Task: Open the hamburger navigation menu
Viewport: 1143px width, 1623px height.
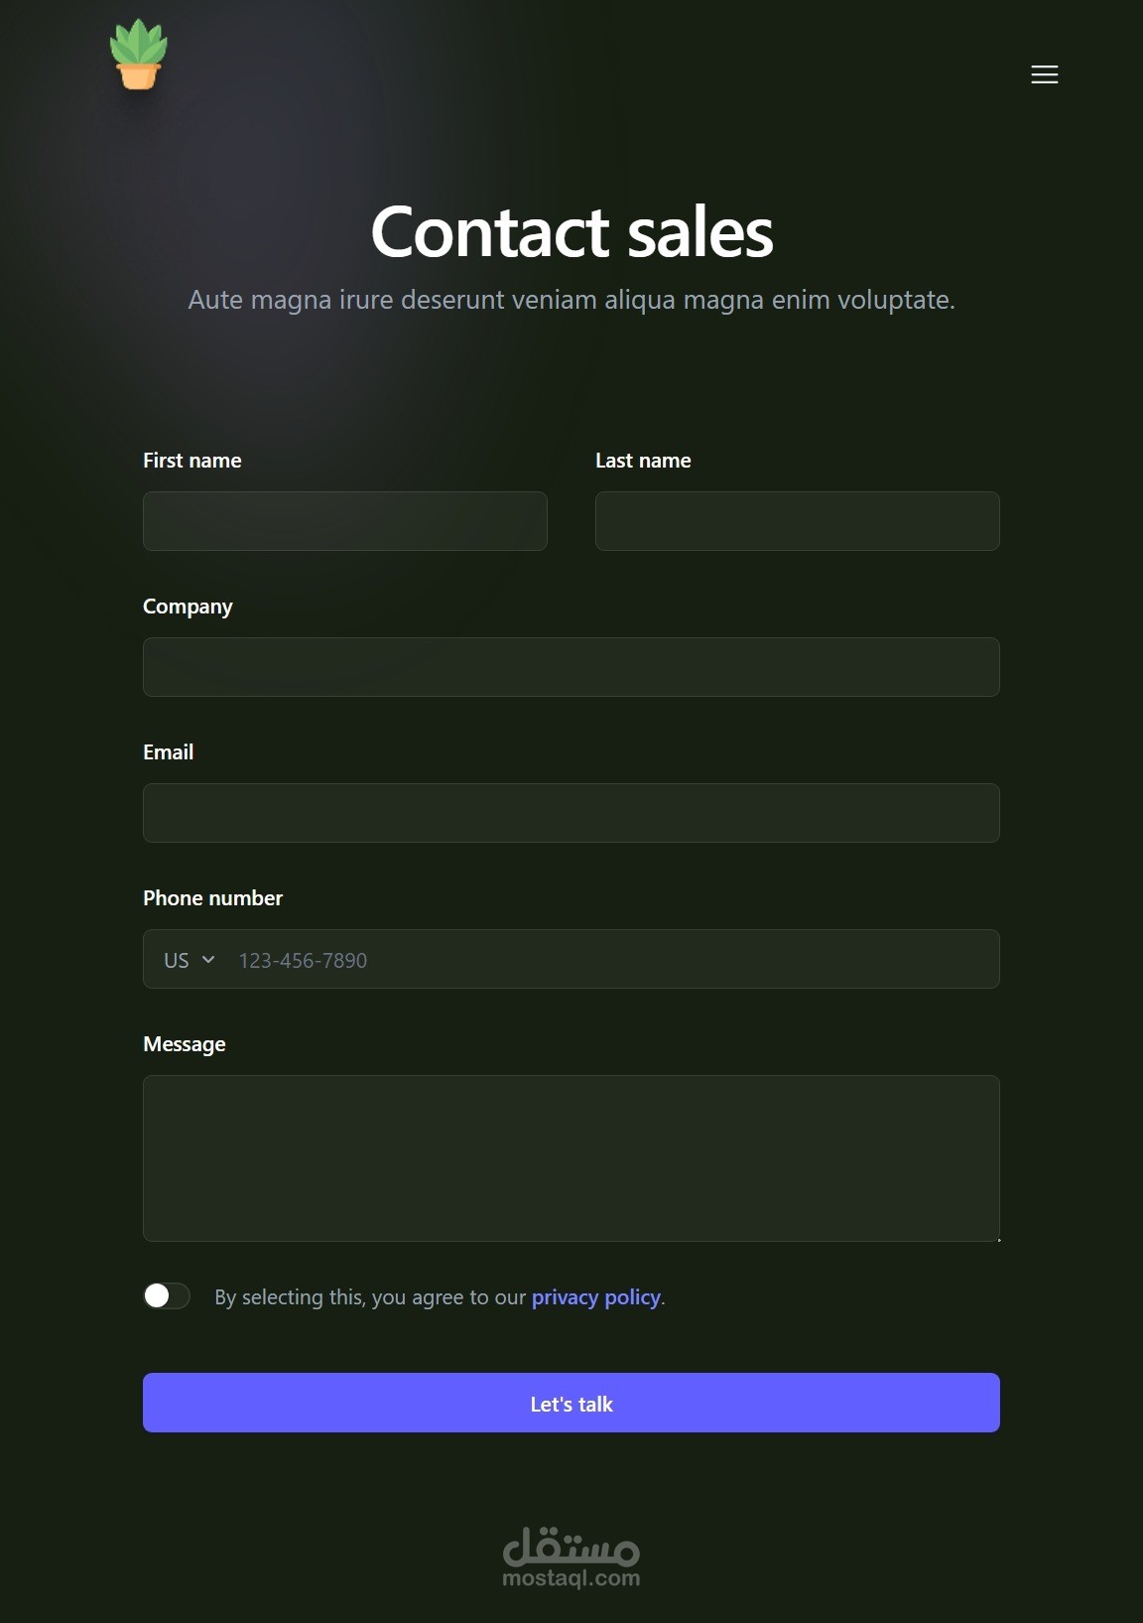Action: pos(1044,74)
